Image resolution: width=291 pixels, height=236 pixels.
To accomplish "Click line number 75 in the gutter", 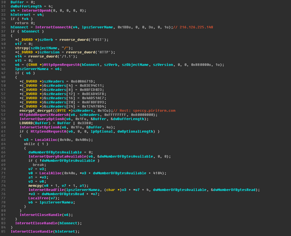I will [3, 190].
